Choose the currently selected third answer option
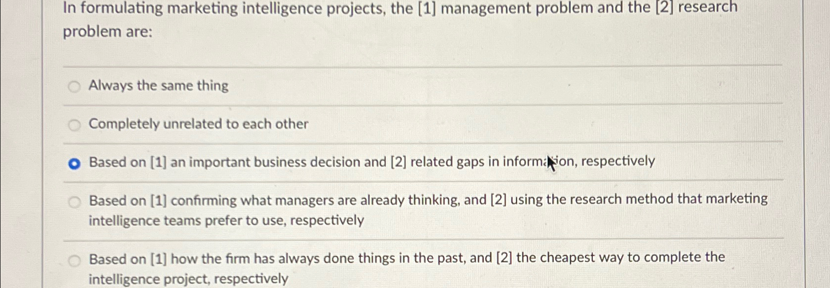The width and height of the screenshot is (830, 288). (x=73, y=163)
